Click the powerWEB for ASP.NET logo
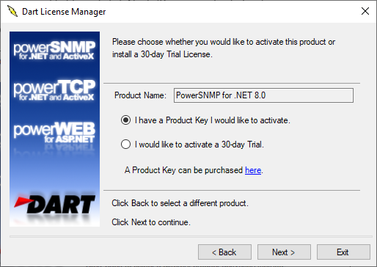Screen dimensions: 377x267 pos(54,132)
